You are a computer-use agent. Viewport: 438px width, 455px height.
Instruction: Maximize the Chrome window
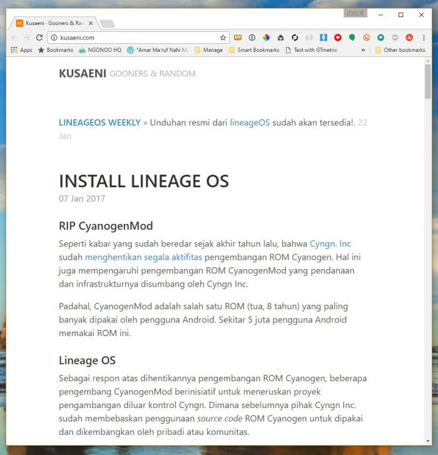coord(401,14)
